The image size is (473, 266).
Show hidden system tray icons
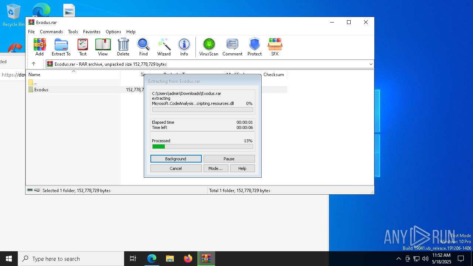398,259
